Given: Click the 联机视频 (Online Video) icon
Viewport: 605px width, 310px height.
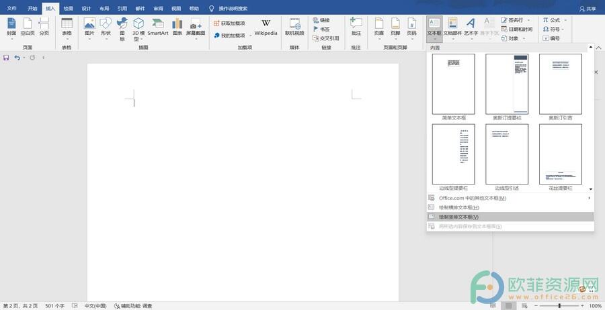Looking at the screenshot, I should pos(294,25).
